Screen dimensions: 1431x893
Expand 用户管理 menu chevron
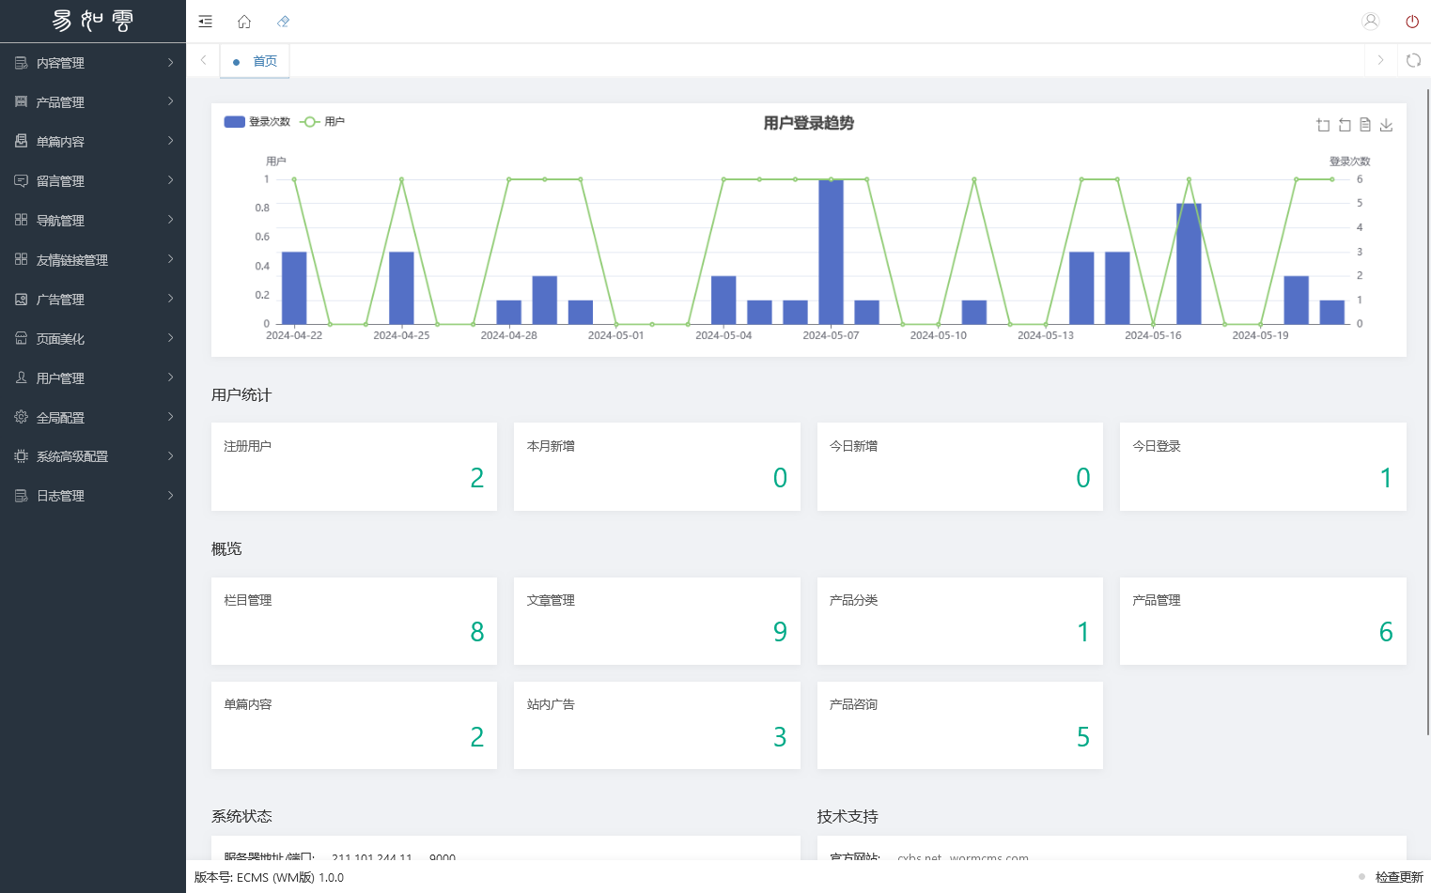(x=170, y=377)
